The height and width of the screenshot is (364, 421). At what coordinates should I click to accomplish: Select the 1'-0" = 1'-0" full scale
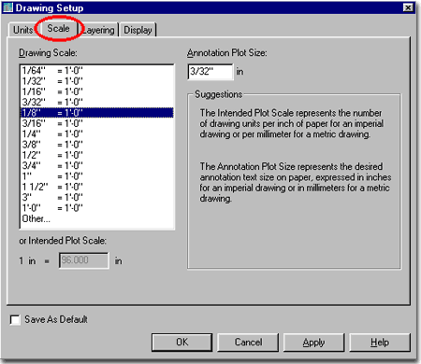[96, 208]
